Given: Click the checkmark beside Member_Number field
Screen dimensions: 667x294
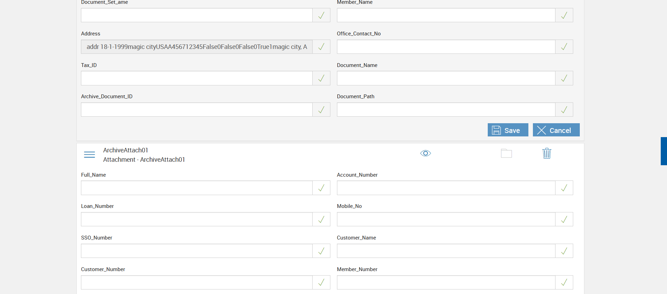Looking at the screenshot, I should 564,283.
